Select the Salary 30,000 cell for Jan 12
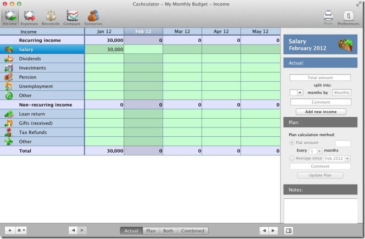The width and height of the screenshot is (365, 239). coord(104,49)
